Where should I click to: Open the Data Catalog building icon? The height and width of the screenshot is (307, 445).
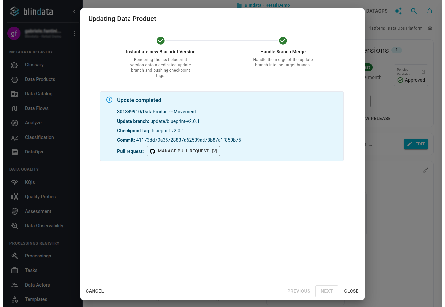click(x=15, y=94)
